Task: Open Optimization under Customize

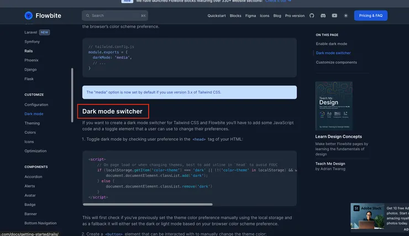Action: tap(35, 151)
